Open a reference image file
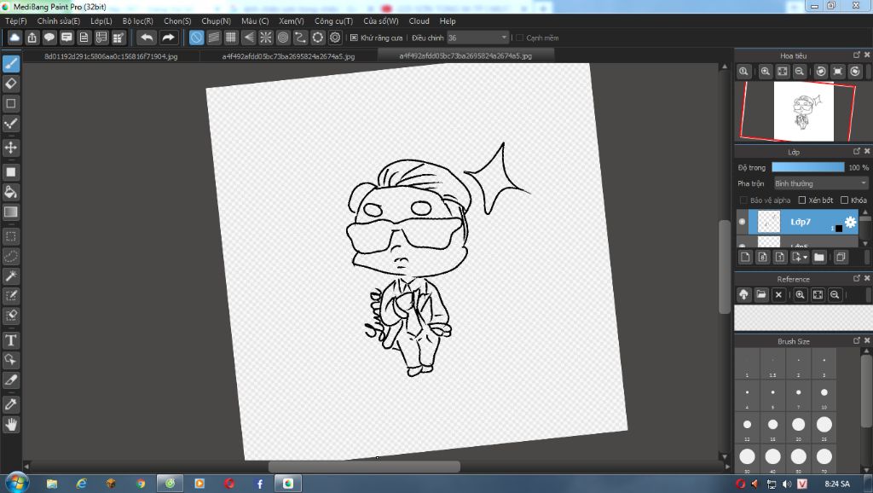Screen dimensions: 873x493 coord(761,294)
